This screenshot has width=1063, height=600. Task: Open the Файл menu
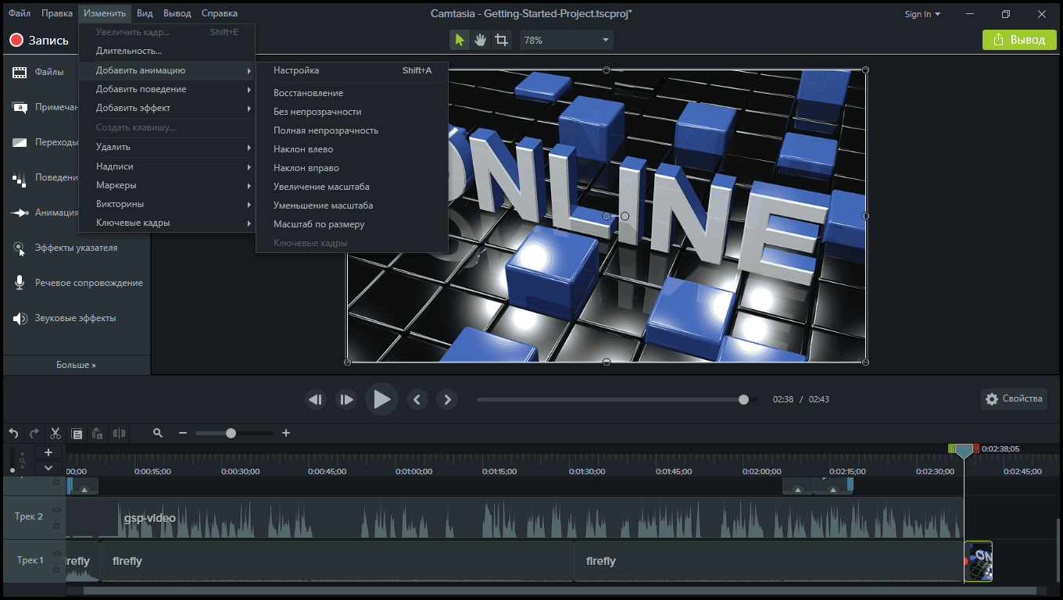pyautogui.click(x=20, y=13)
